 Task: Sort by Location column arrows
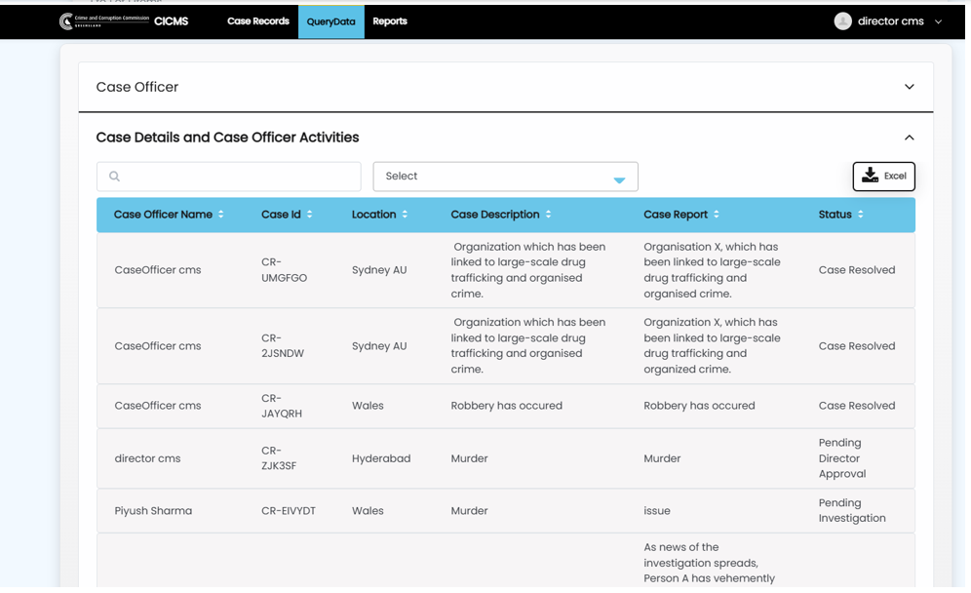405,215
